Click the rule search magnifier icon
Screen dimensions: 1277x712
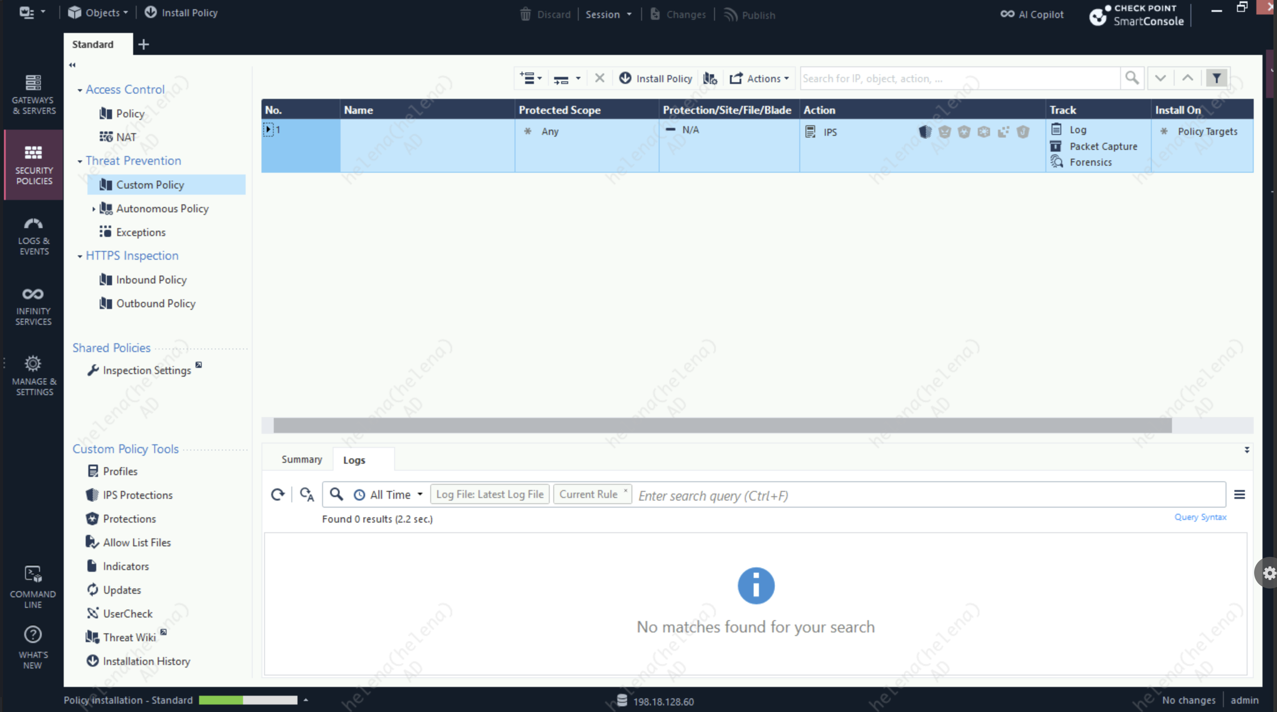click(1132, 78)
